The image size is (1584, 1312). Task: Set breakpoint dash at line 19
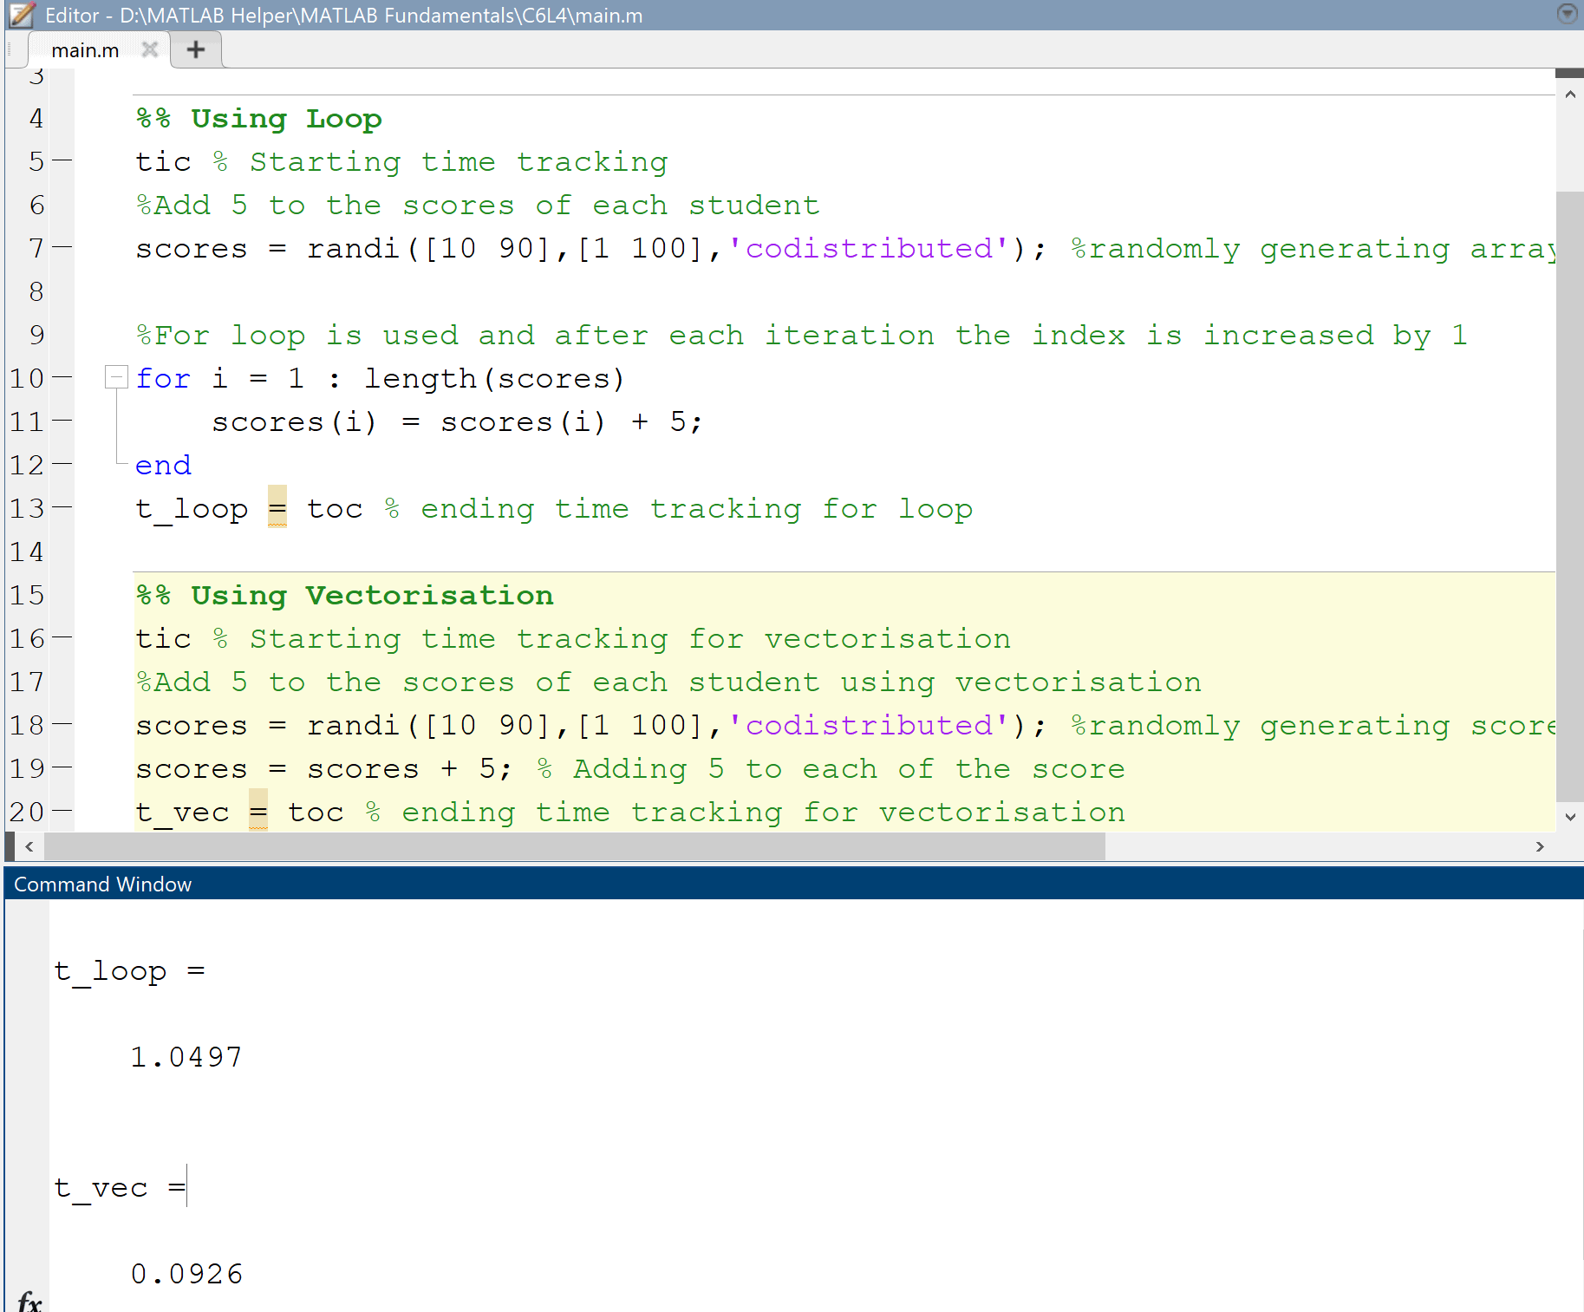click(62, 767)
